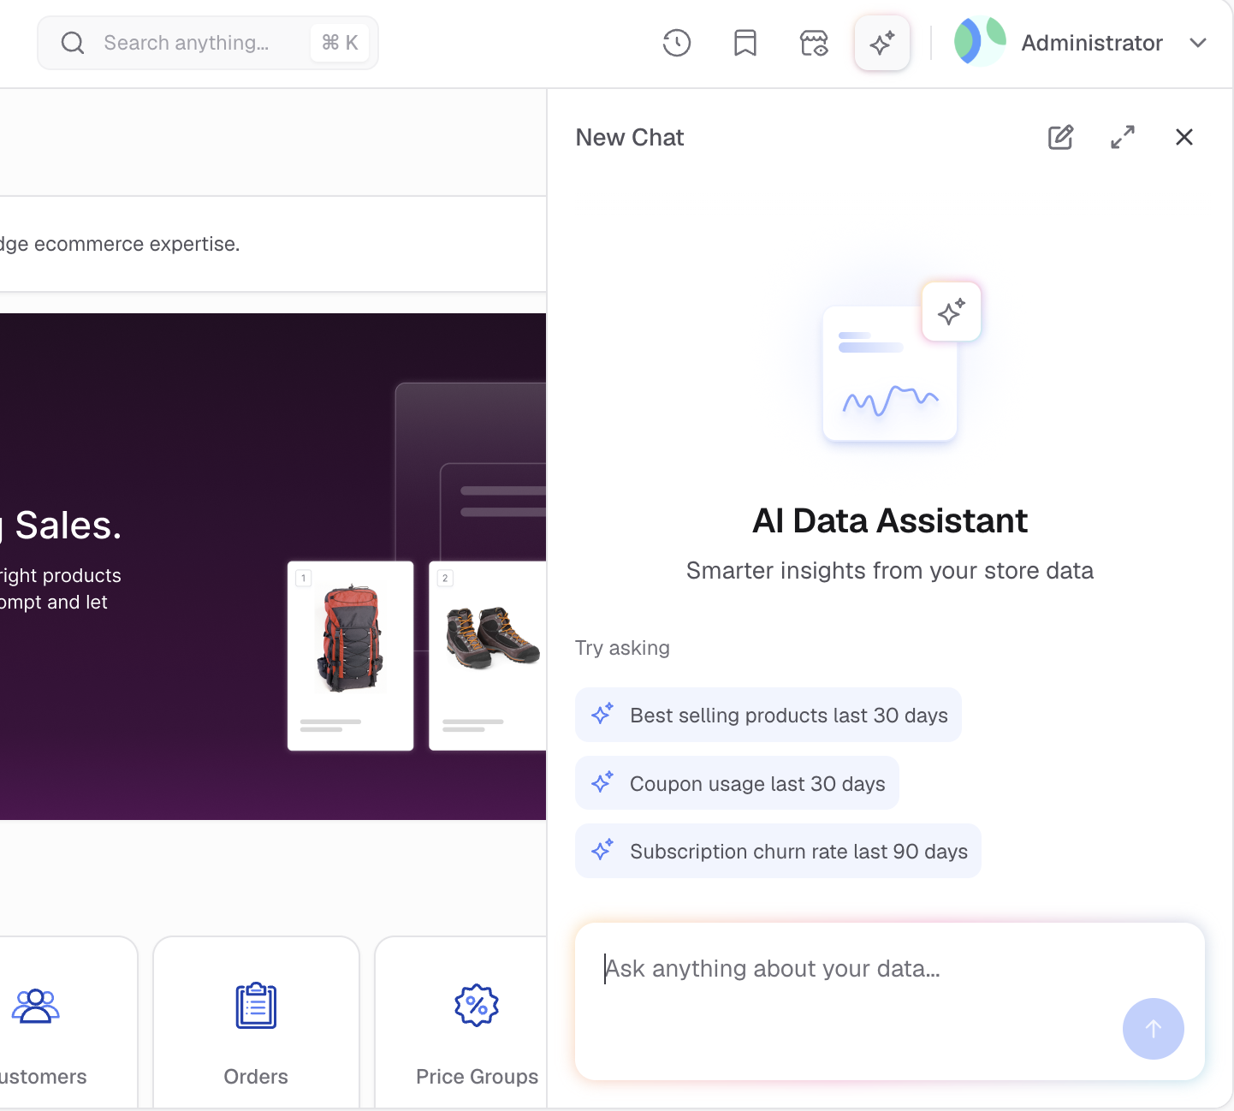This screenshot has height=1111, width=1234.
Task: Click Smarter insights from your store data text
Action: [x=890, y=571]
